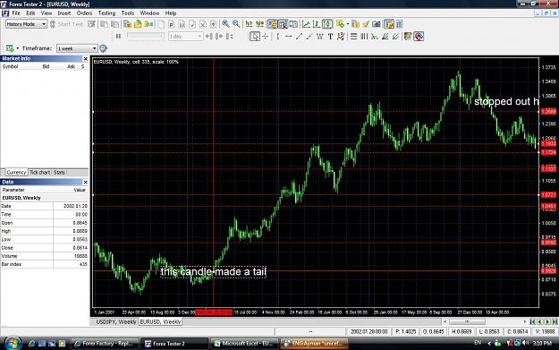559x350 pixels.
Task: Close the Data panel
Action: [x=85, y=182]
